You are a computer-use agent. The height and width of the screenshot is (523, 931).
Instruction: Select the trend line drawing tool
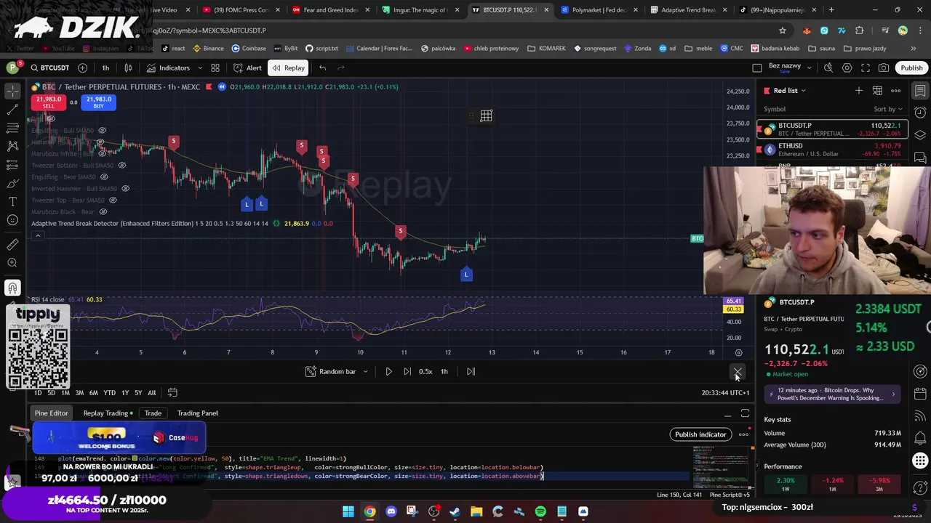click(12, 109)
